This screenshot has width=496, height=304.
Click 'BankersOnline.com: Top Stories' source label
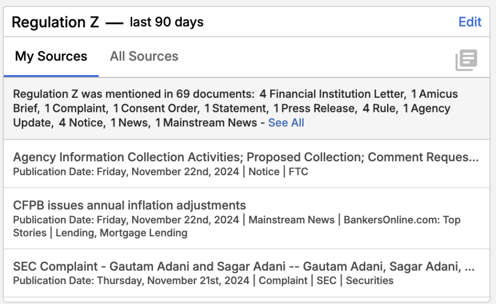coord(402,220)
